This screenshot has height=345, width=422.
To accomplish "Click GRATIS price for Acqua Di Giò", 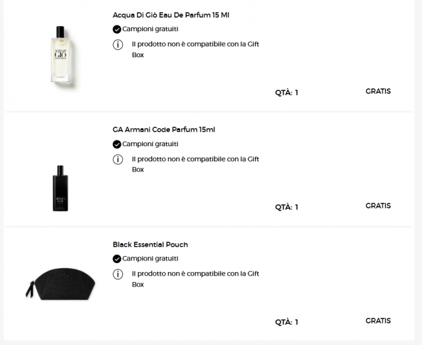I will coord(378,91).
